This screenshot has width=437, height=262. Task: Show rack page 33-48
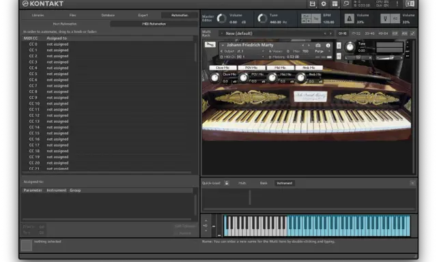[369, 33]
